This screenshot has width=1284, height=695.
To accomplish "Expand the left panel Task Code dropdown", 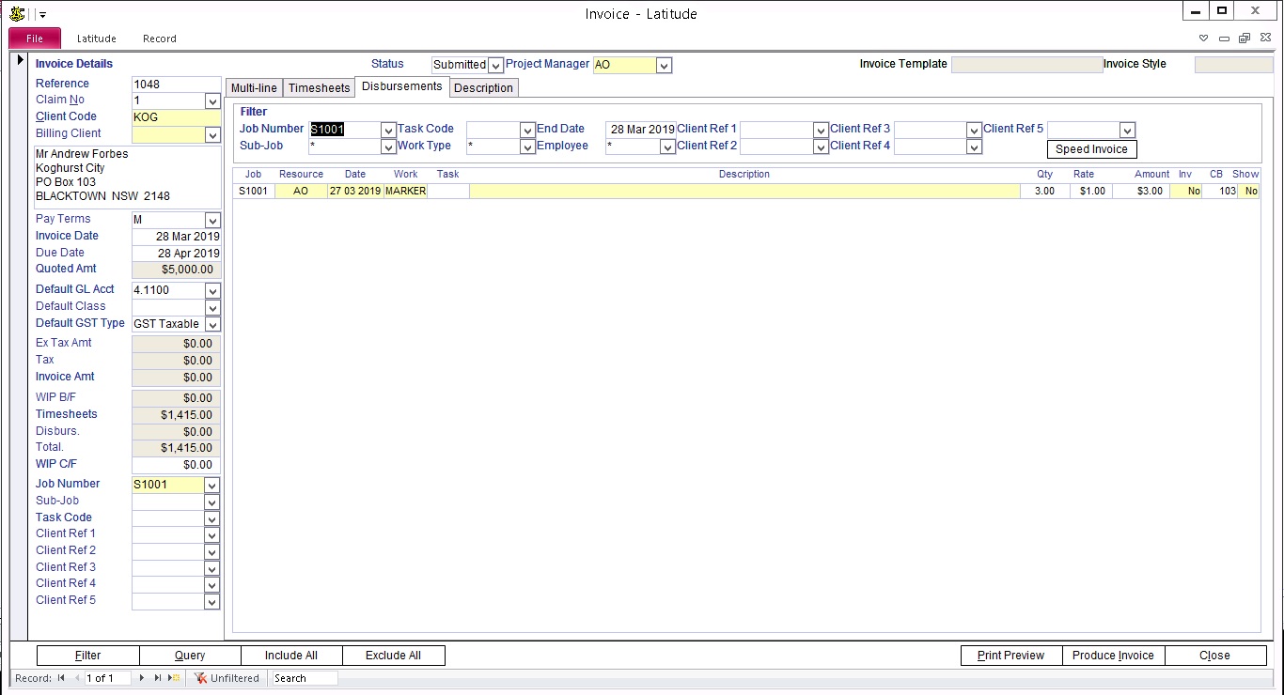I will click(x=211, y=518).
